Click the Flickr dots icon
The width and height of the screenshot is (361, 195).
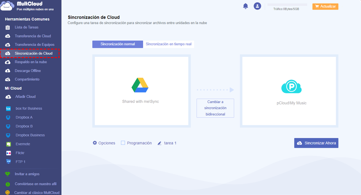[x=8, y=153]
